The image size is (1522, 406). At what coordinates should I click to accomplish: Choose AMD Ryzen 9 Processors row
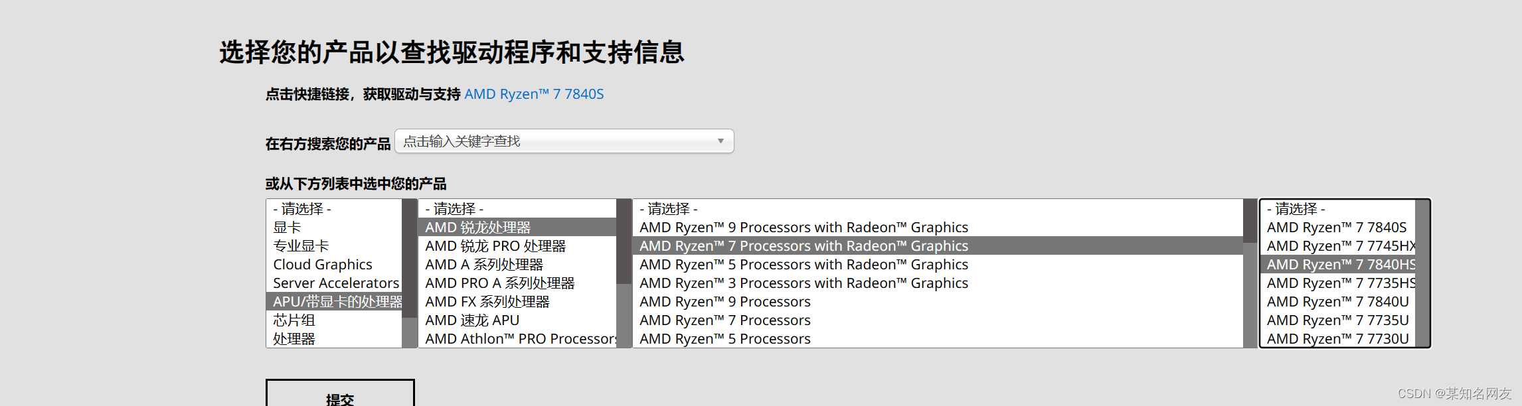click(x=938, y=302)
